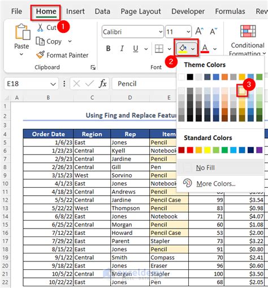
Task: Open the Font Color dropdown arrow
Action: pos(215,49)
